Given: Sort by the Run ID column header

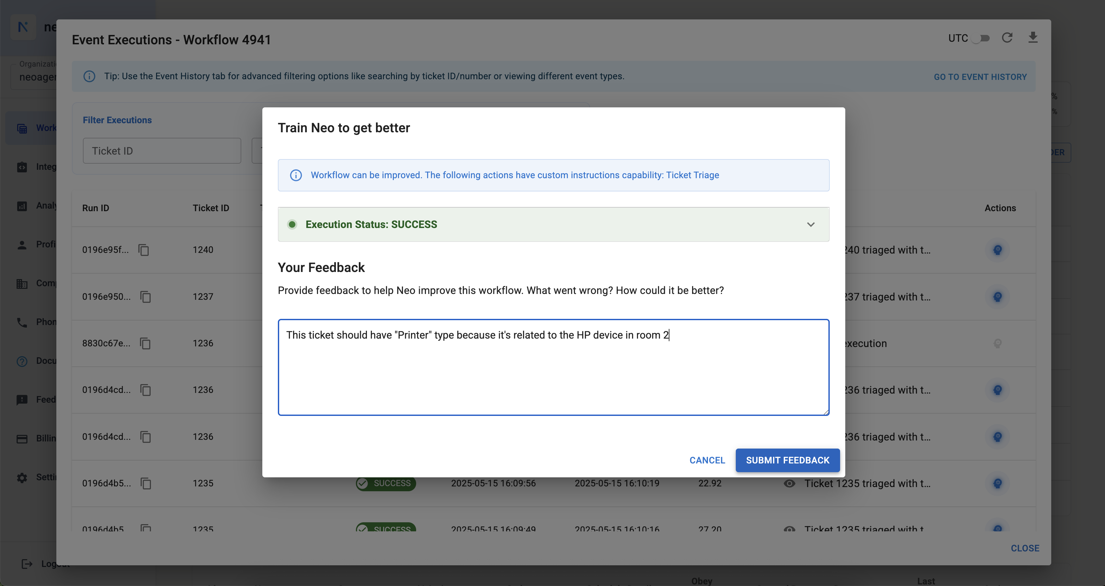Looking at the screenshot, I should [x=96, y=208].
